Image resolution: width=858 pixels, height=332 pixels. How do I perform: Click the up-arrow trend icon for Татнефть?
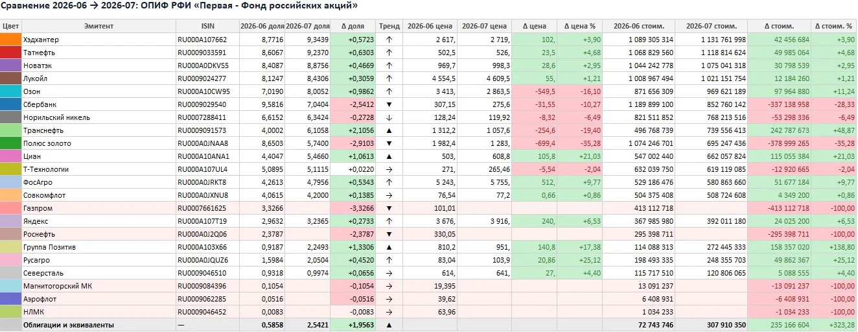pos(389,53)
